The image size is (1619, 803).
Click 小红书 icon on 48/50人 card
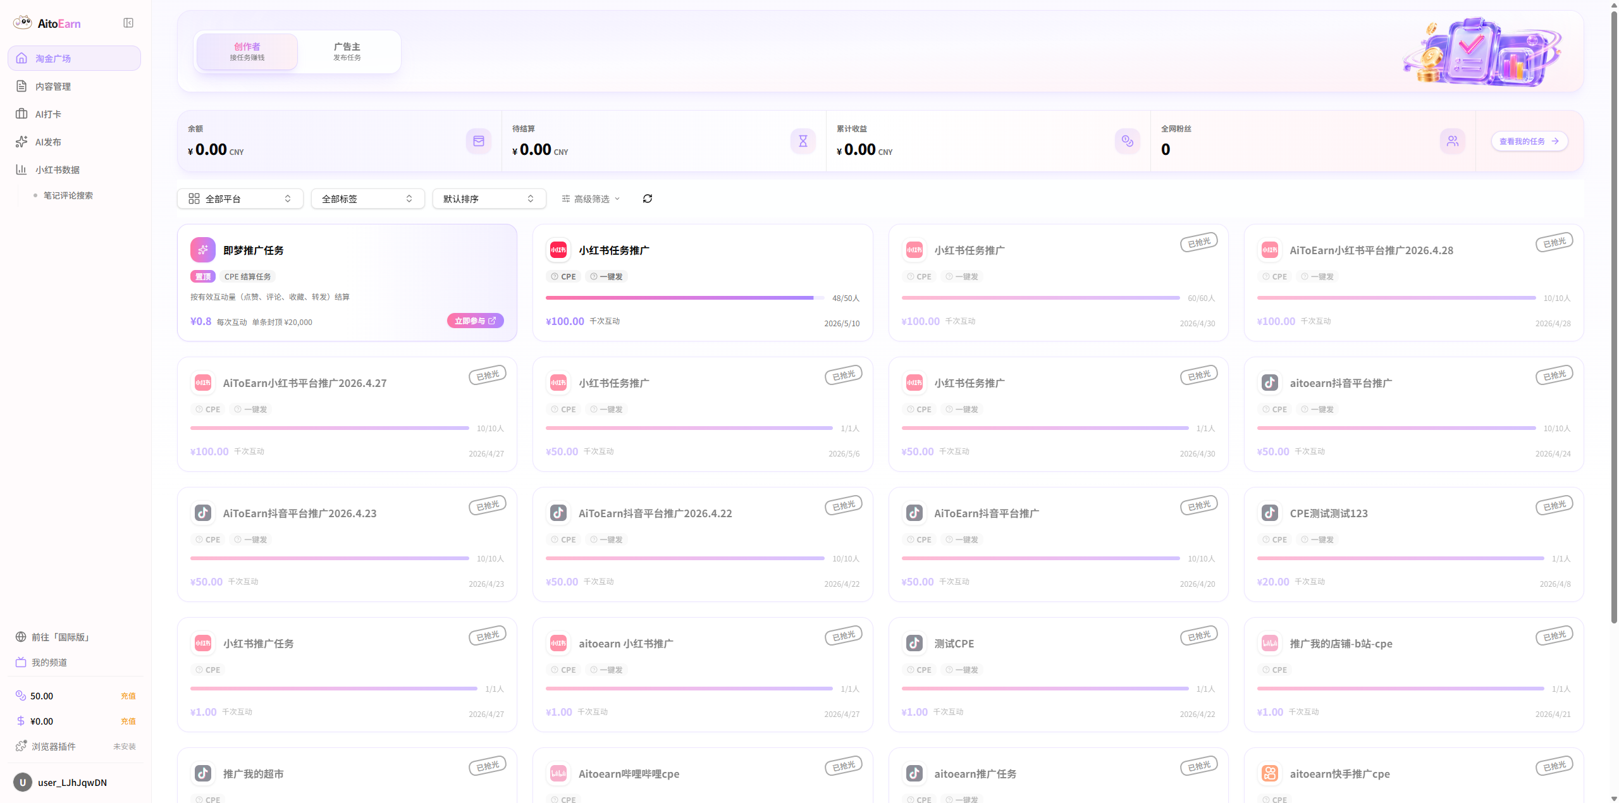coord(558,250)
